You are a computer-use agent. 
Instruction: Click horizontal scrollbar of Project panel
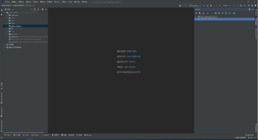pos(23,133)
